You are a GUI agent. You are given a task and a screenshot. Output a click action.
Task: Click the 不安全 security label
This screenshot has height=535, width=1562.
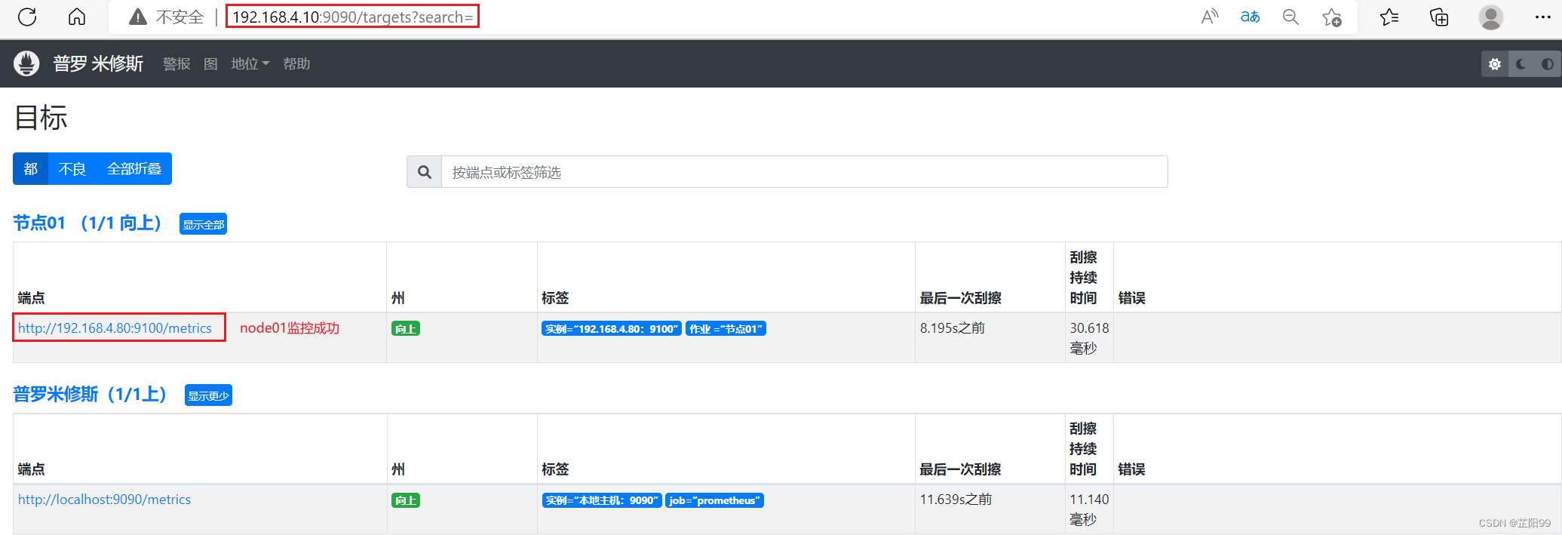pyautogui.click(x=180, y=17)
